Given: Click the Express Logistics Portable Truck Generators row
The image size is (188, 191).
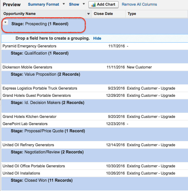Looking at the screenshot, I should (x=40, y=88).
